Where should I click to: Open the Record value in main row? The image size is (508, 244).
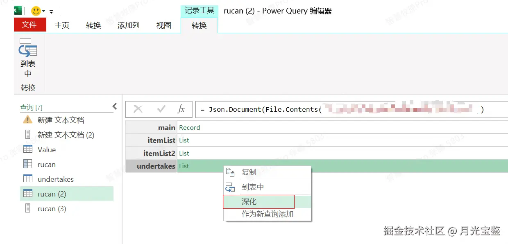tap(190, 127)
